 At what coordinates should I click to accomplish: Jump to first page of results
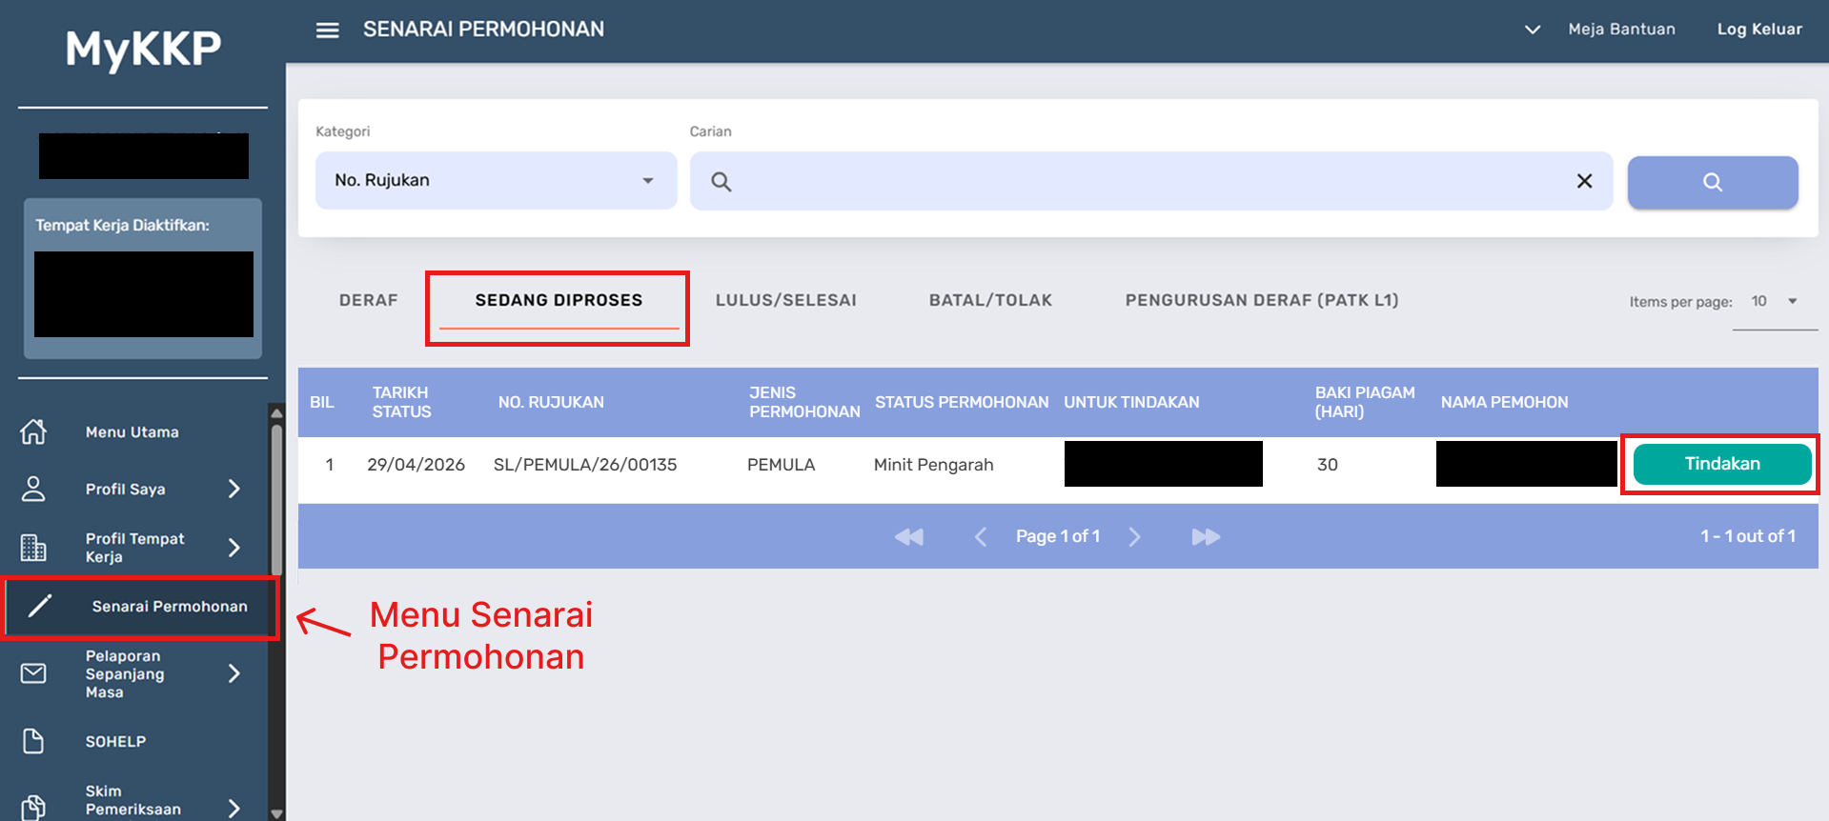click(x=909, y=536)
